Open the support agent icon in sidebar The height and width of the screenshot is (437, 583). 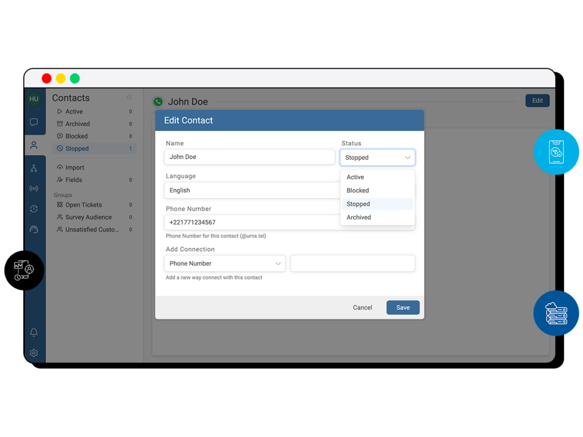tap(34, 229)
